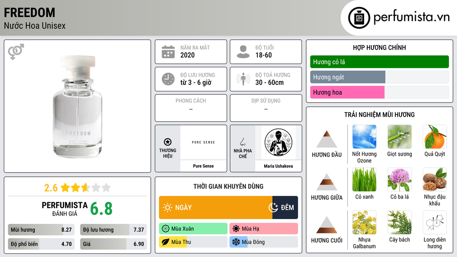Viewport: 457px width, 257px height.
Task: Open the Cây bách note image
Action: (399, 222)
